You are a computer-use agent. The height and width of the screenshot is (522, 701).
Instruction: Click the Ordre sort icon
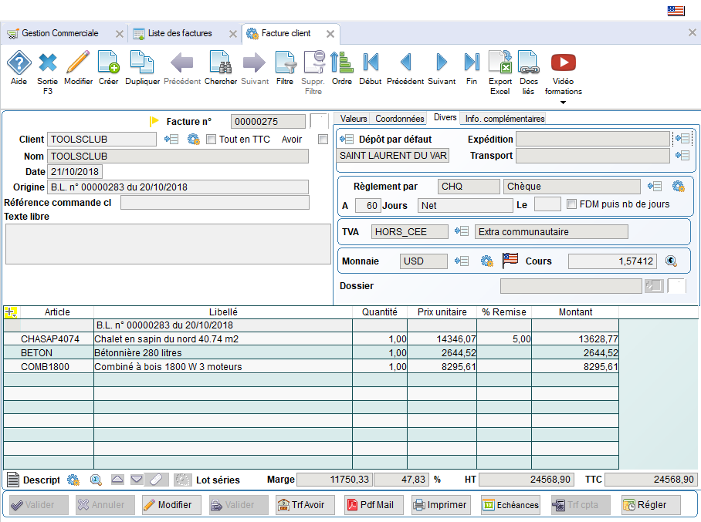tap(341, 62)
